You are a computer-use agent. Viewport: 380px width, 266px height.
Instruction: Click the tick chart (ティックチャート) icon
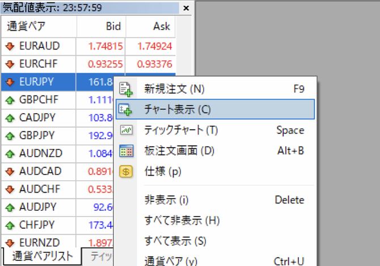pos(125,130)
